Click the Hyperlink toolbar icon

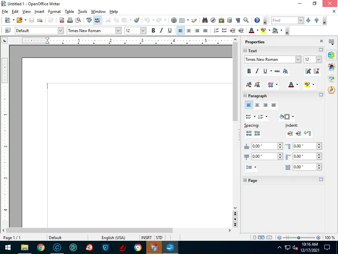point(174,20)
